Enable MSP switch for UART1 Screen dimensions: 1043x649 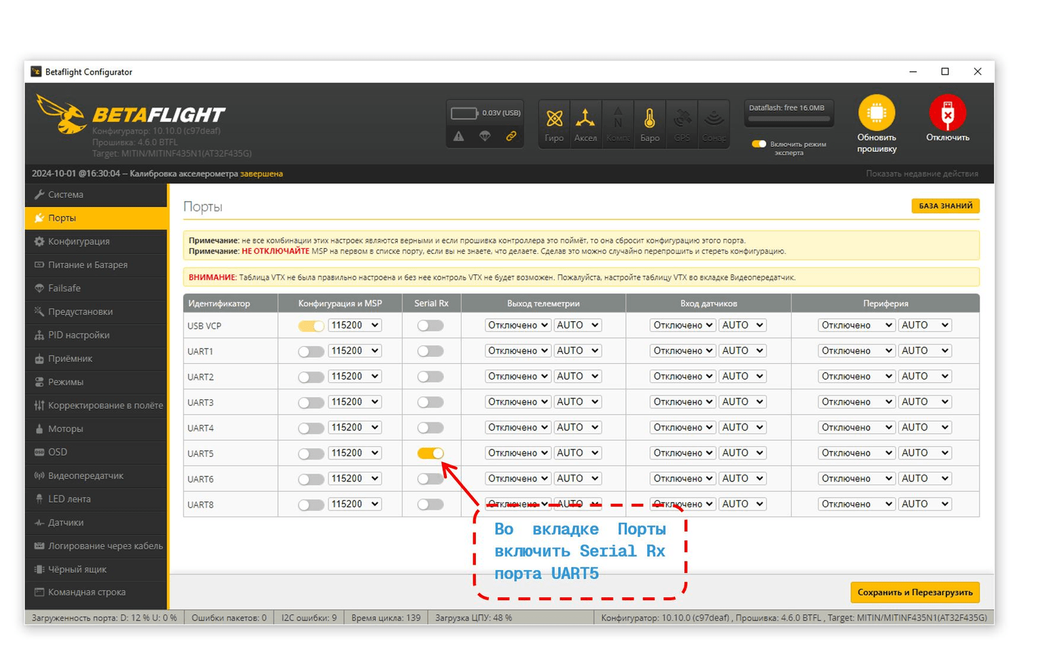coord(311,352)
